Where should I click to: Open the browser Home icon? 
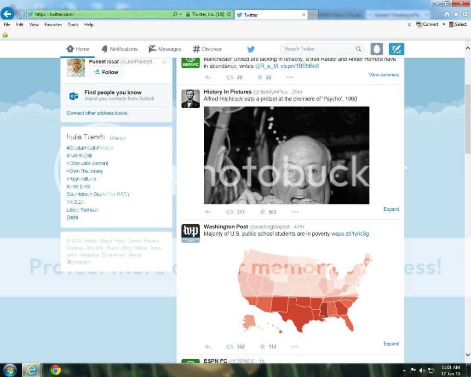[x=447, y=14]
